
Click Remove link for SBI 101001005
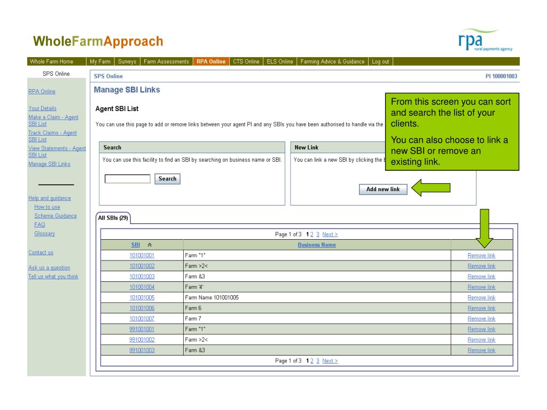click(x=481, y=297)
